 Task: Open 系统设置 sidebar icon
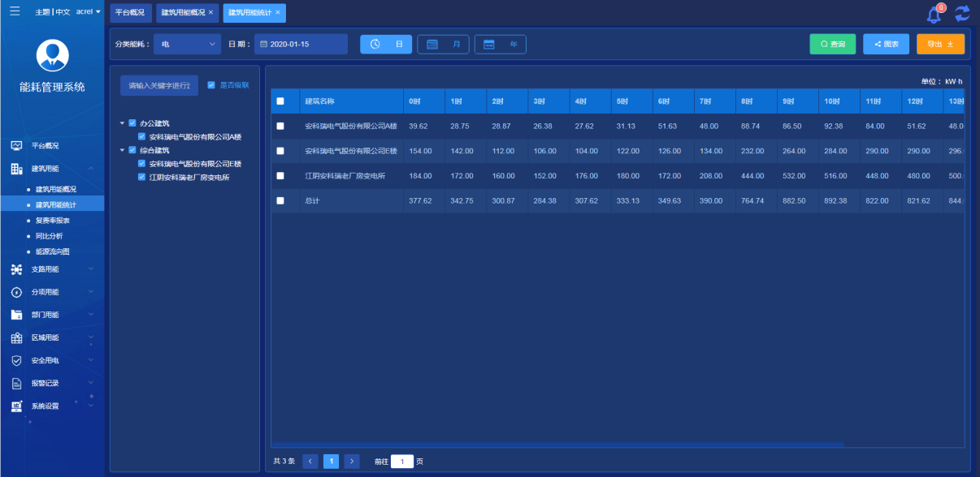(x=16, y=406)
